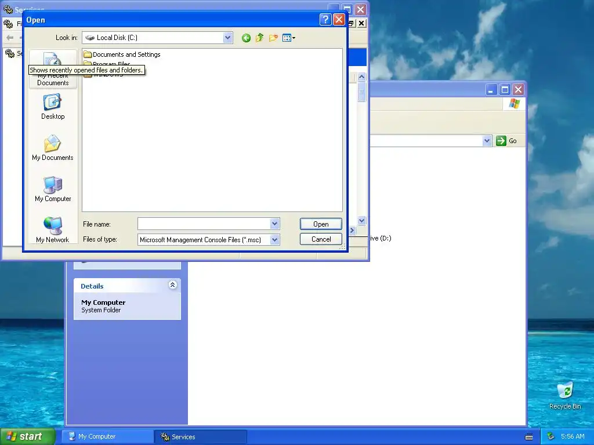Click the Go button in My Computer

[x=507, y=141]
